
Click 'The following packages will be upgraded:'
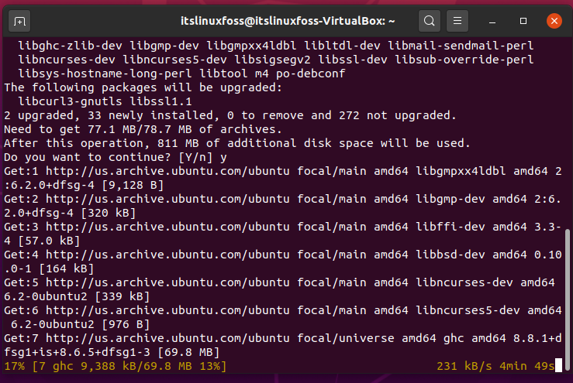143,87
